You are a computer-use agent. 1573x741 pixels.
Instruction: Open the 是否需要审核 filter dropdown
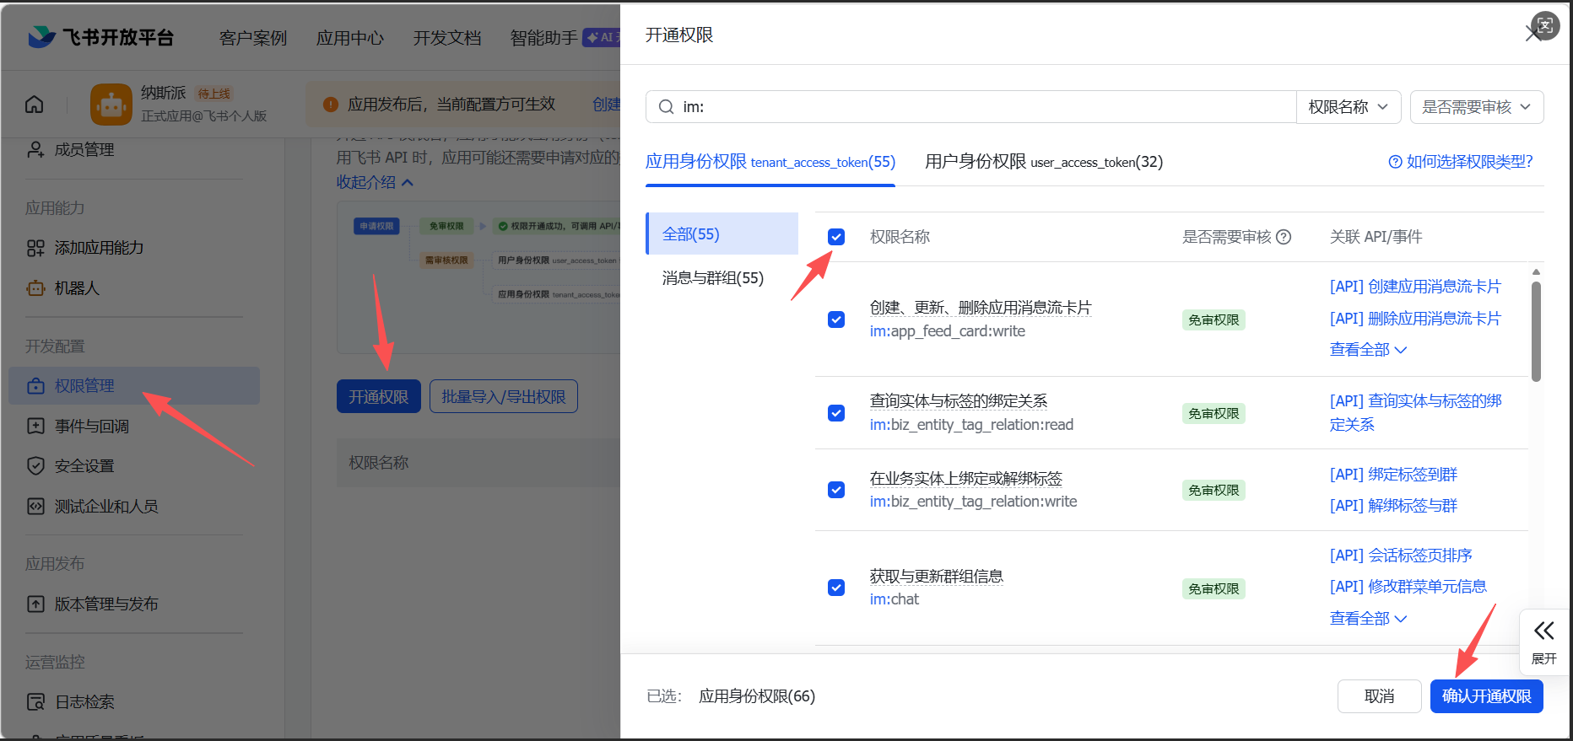click(1476, 107)
